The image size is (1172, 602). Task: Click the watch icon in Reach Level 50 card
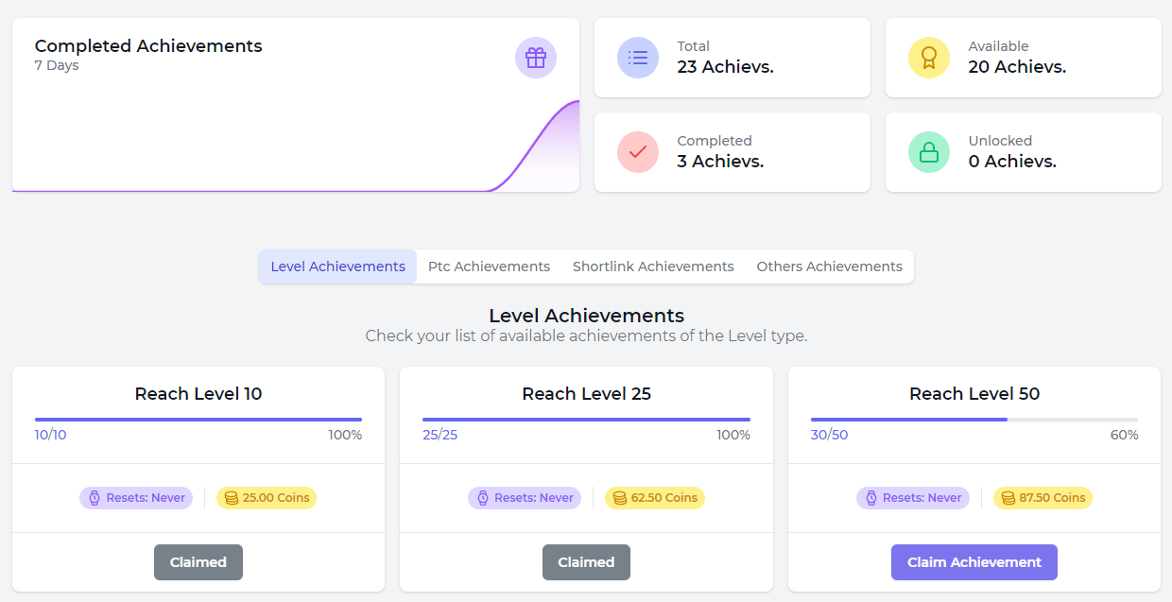point(870,498)
